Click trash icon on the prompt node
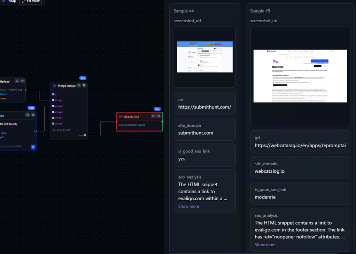This screenshot has height=254, width=356. (x=33, y=115)
